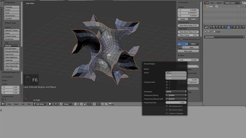Open Proportional Editing Falloff Smooth dropdown
The height and width of the screenshot is (138, 246).
tap(176, 99)
